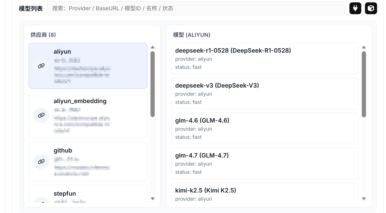
Task: Click the link icon beside aliyun_embedding
Action: click(x=41, y=115)
